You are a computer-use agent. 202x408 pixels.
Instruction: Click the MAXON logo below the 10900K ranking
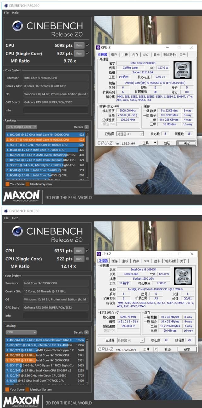point(21,401)
